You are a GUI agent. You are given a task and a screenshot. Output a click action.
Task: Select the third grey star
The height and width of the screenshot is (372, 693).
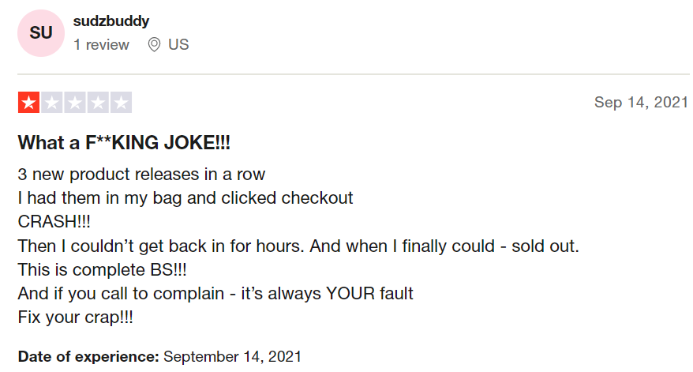pyautogui.click(x=75, y=103)
